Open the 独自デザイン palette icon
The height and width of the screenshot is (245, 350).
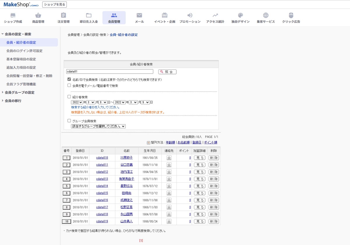pos(240,15)
